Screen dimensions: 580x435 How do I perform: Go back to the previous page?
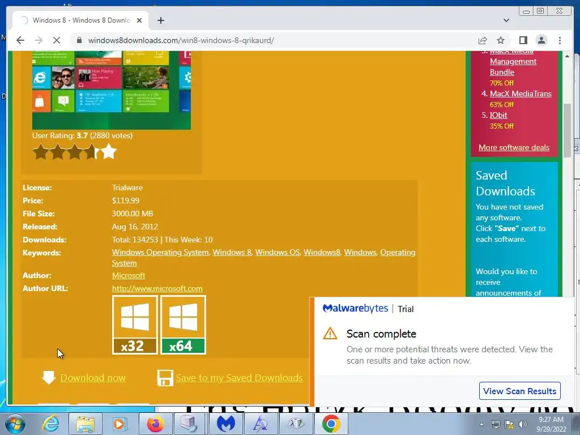[x=20, y=40]
